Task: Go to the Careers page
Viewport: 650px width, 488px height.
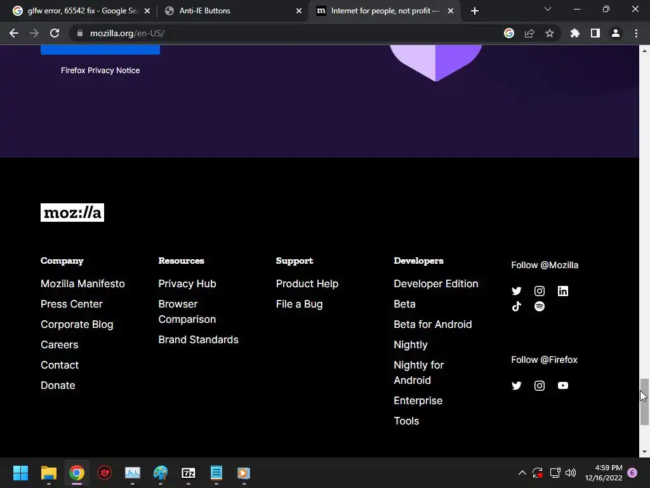Action: click(x=59, y=344)
